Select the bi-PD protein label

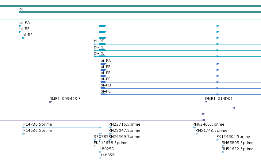click(106, 85)
